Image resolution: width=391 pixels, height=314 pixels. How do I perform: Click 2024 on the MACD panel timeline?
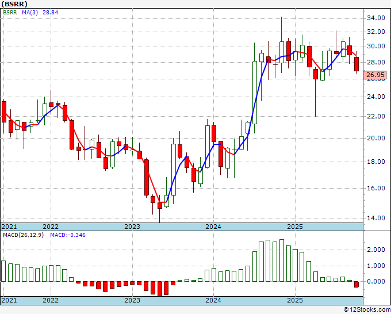point(213,300)
